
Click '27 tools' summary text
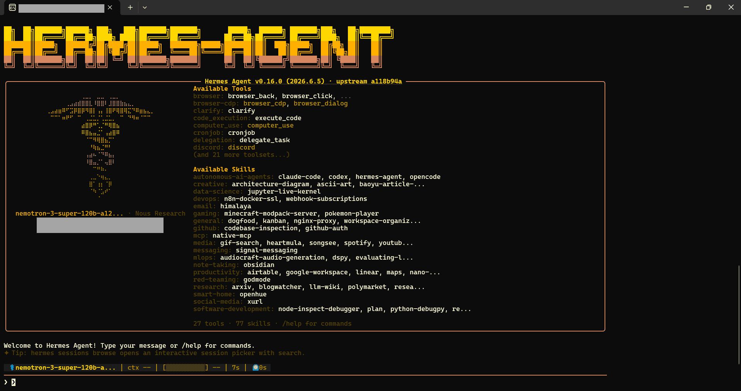208,323
